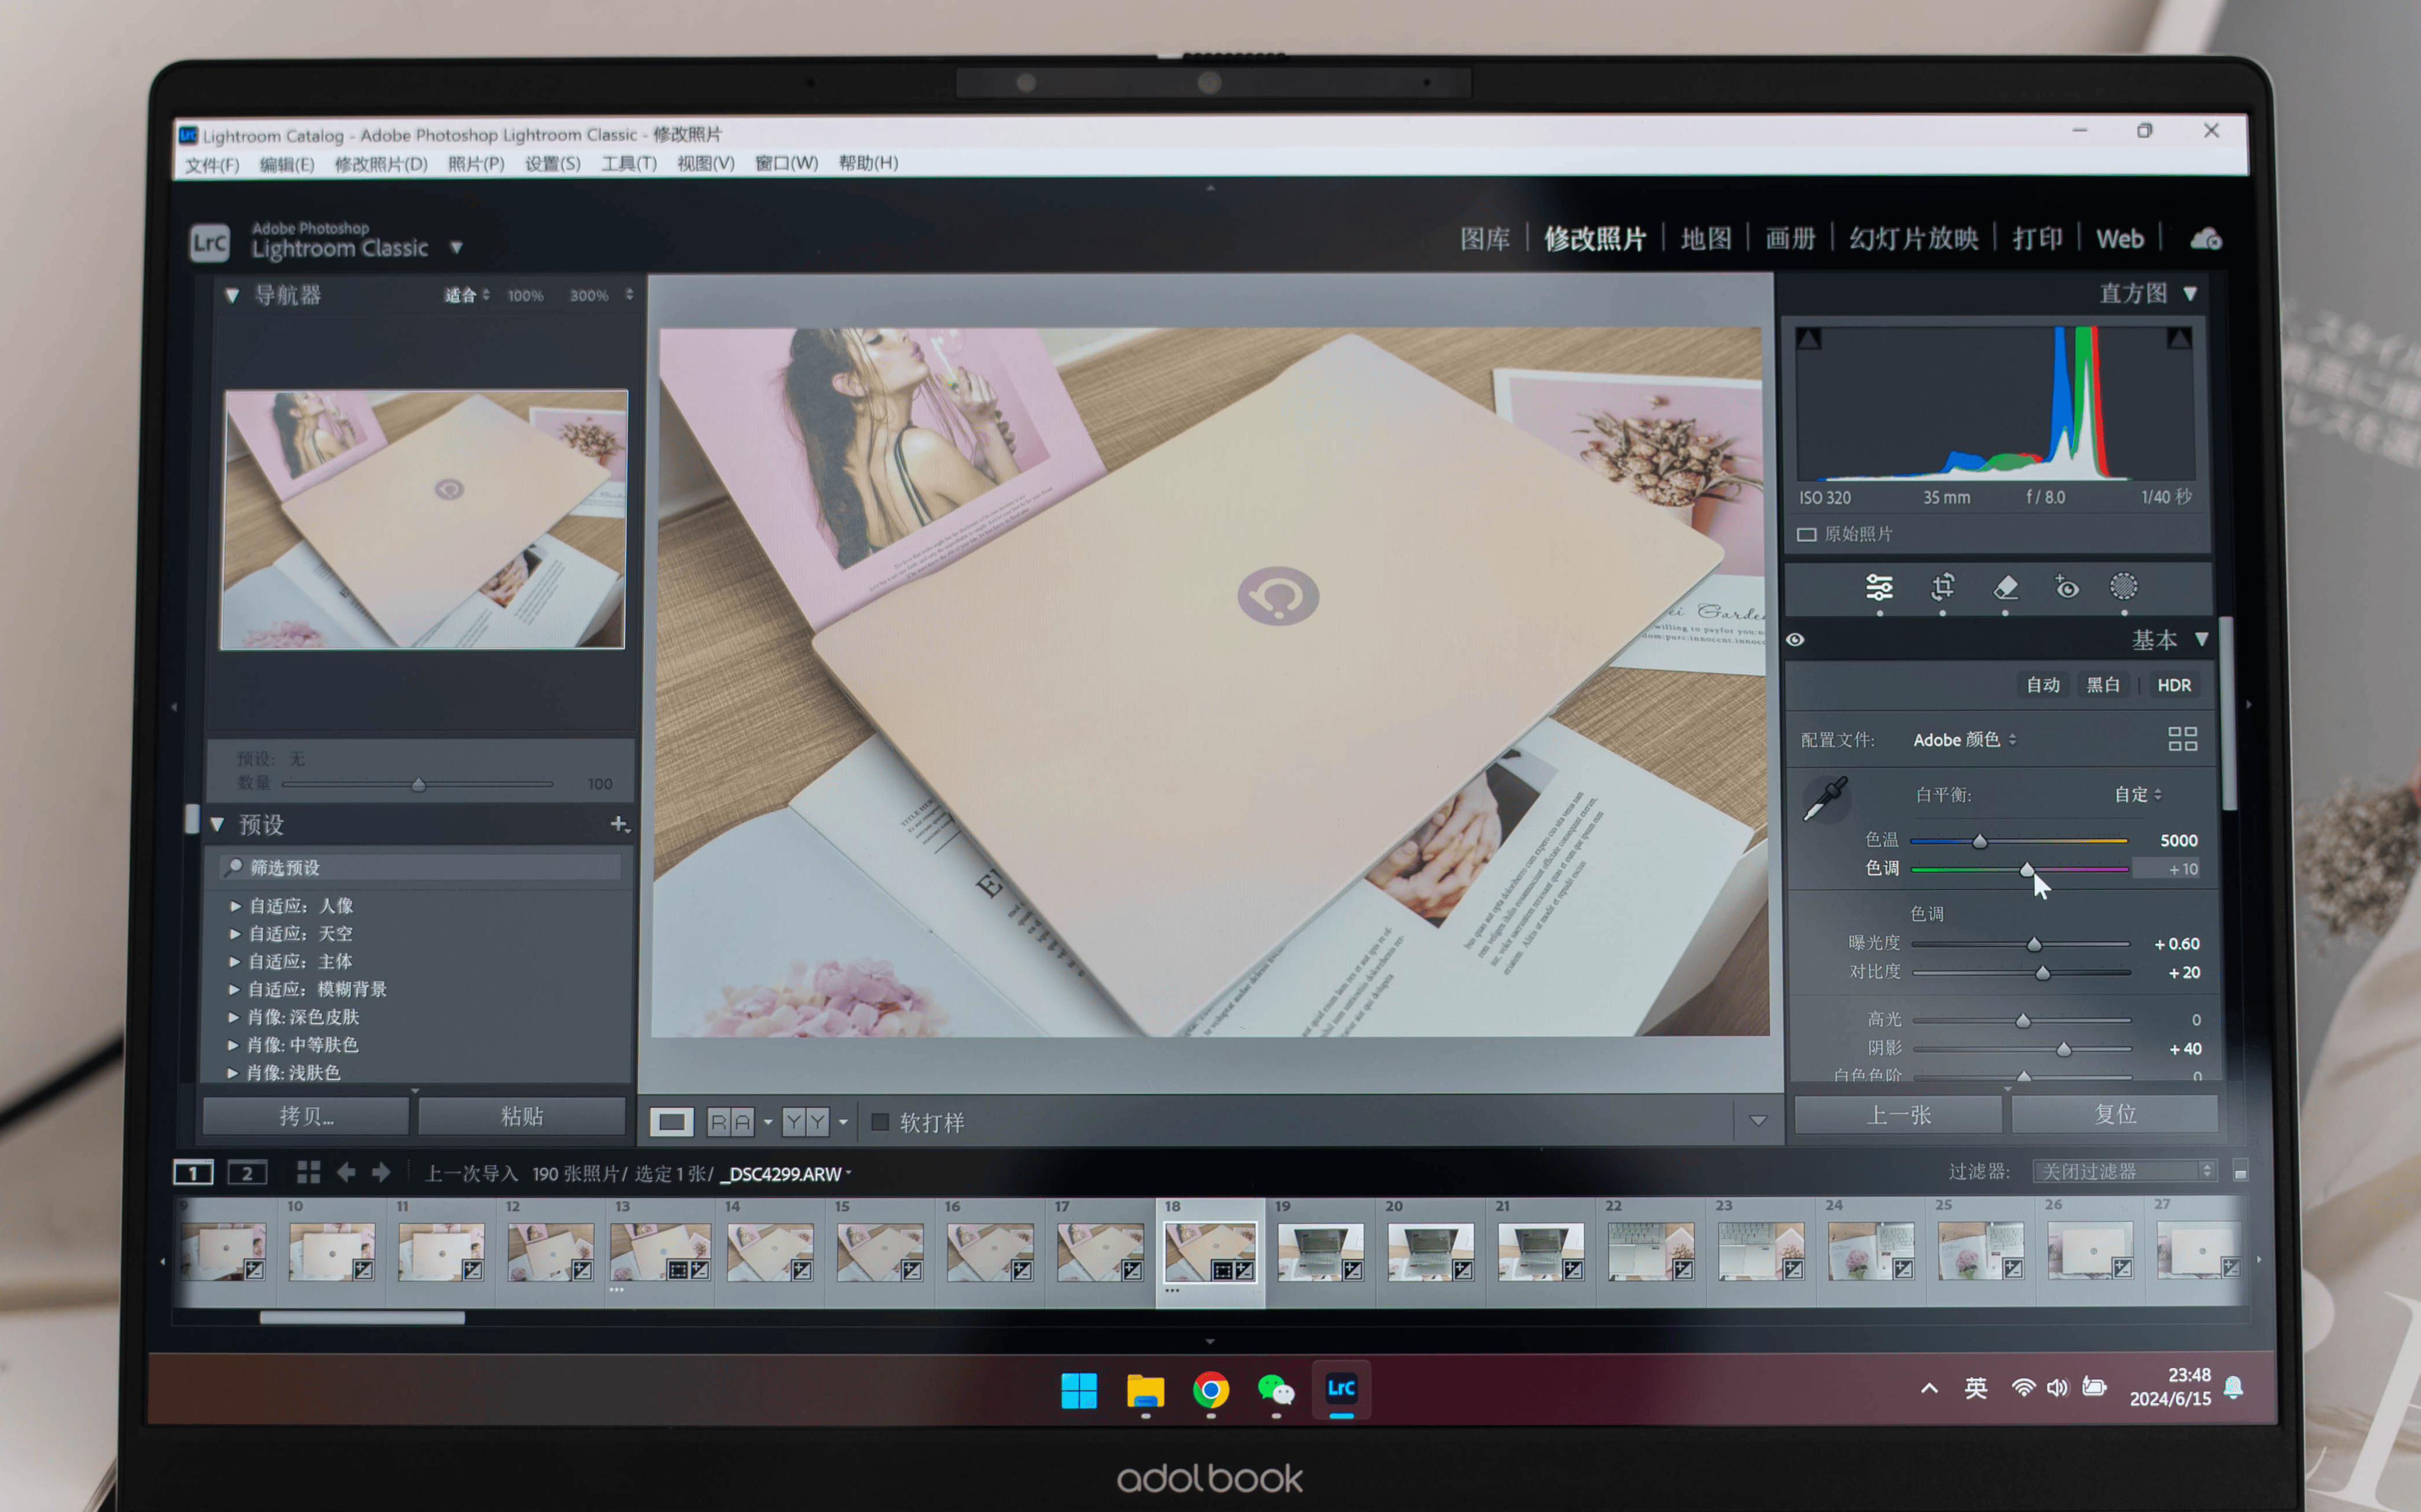This screenshot has width=2421, height=1512.
Task: Switch treatment to 黑白
Action: [x=2103, y=685]
